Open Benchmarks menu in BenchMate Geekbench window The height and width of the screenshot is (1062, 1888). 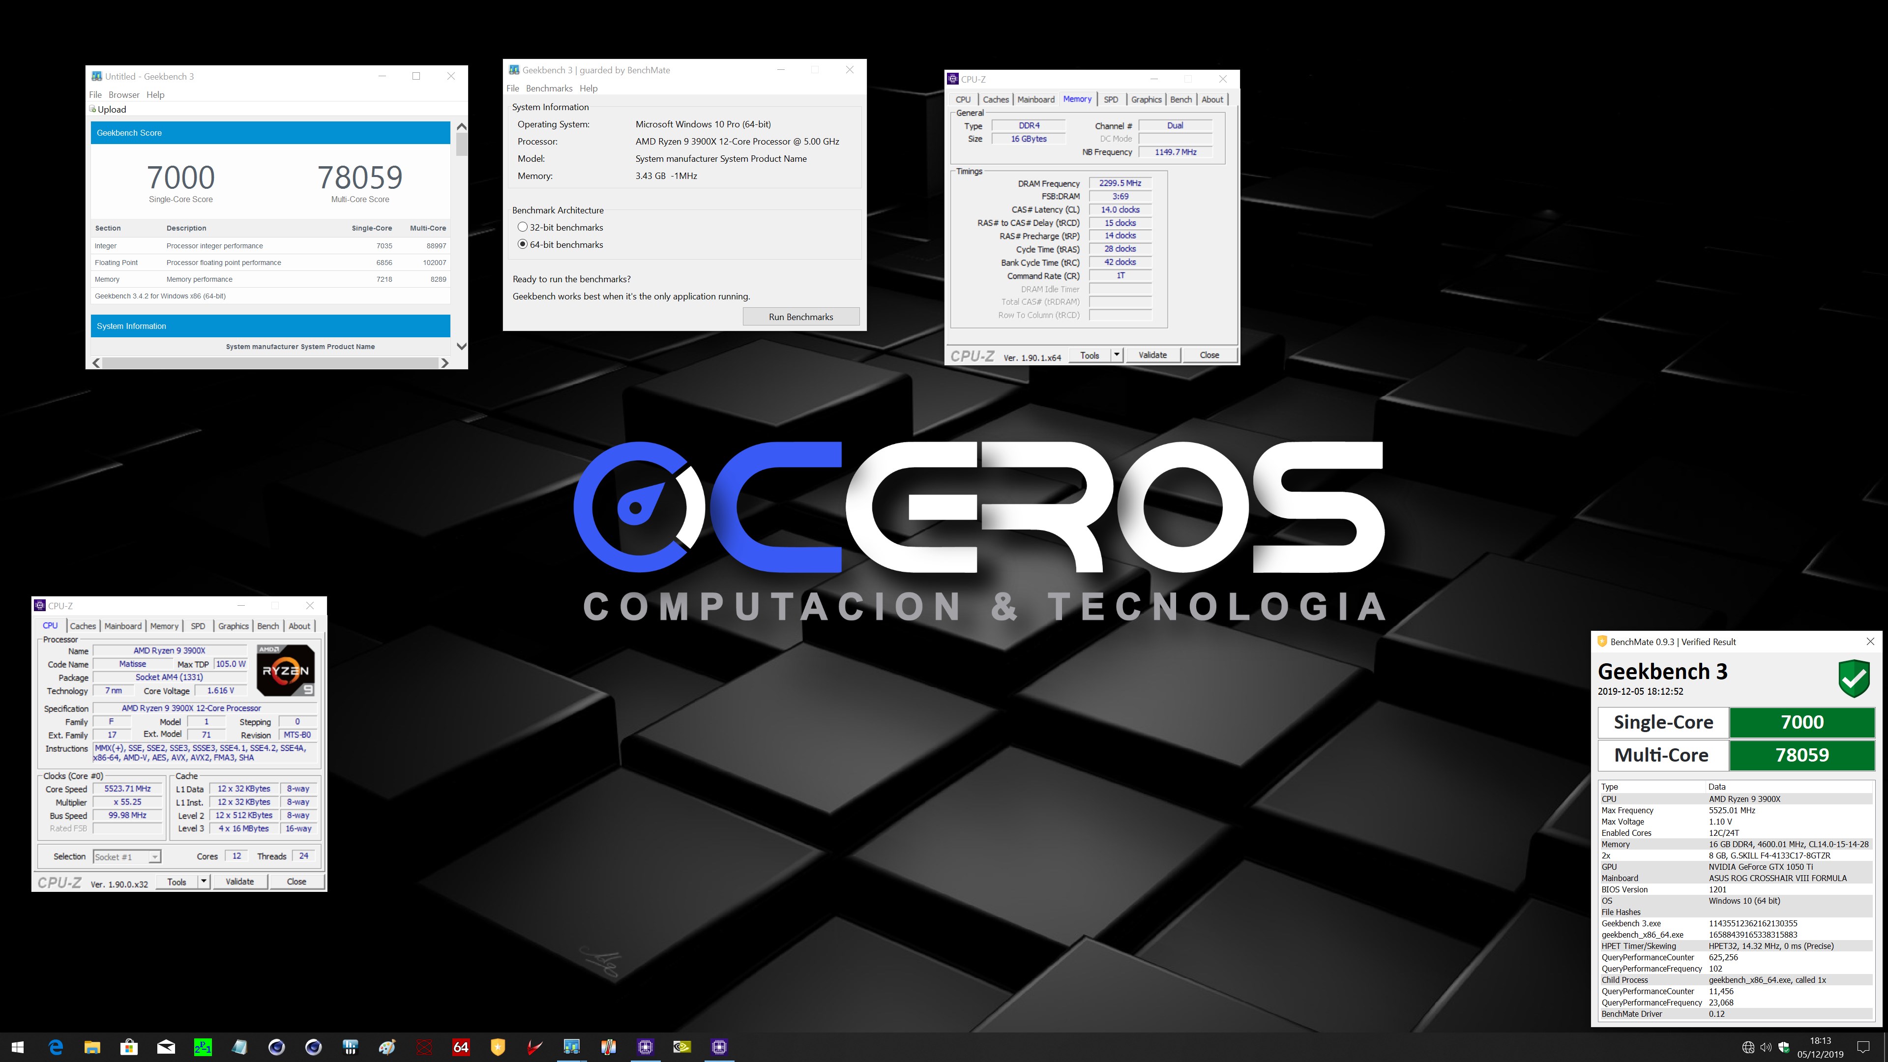(549, 88)
